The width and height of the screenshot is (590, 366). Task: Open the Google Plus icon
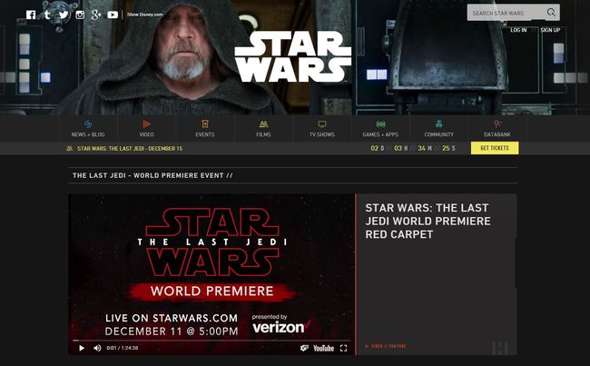pos(96,15)
